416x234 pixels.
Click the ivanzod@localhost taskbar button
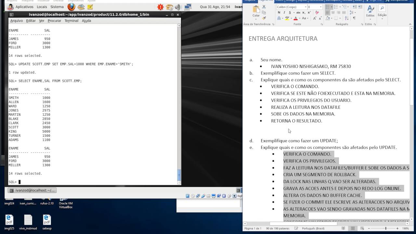(x=32, y=190)
